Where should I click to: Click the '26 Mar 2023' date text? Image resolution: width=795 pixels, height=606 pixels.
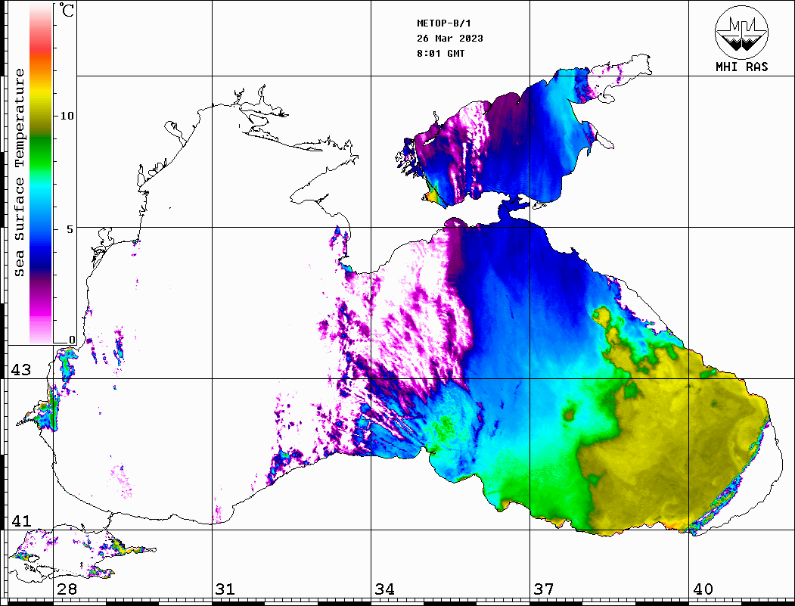(x=450, y=39)
